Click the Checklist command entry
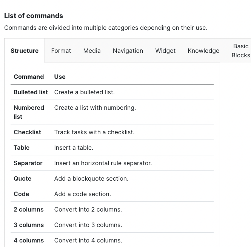 [27, 132]
